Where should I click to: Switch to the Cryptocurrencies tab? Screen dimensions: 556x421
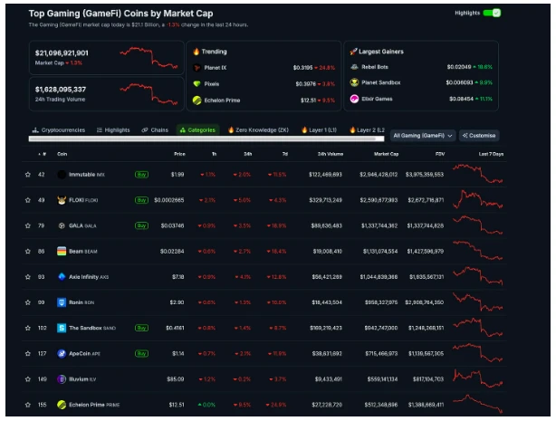click(60, 129)
